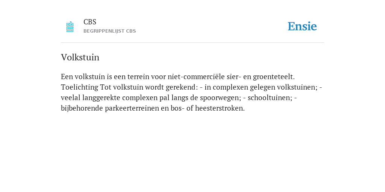Click the CBS logo icon

click(70, 27)
